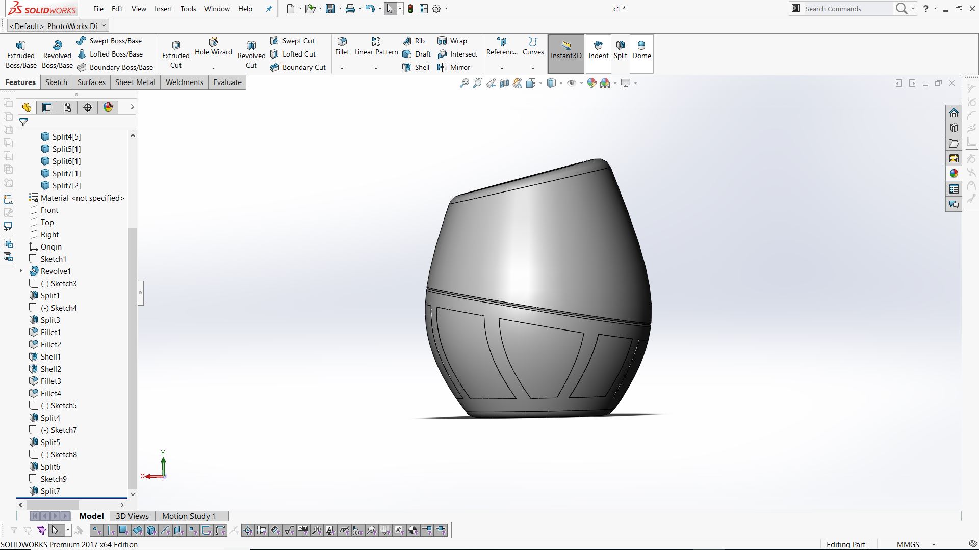
Task: Open the Insert menu
Action: tap(163, 9)
